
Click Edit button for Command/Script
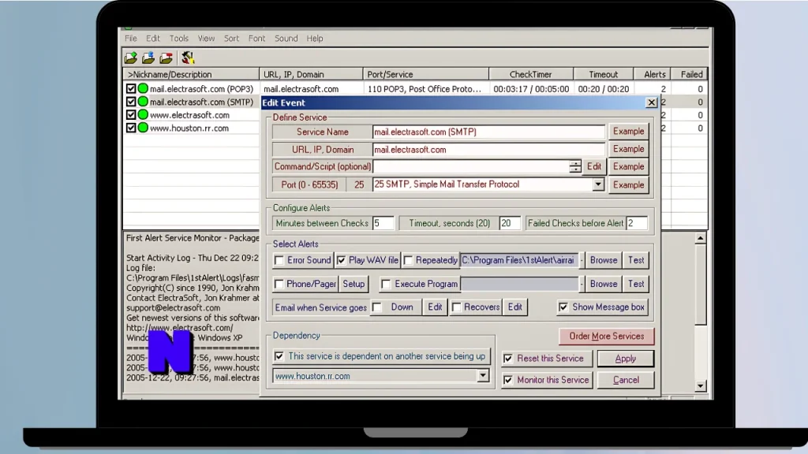tap(593, 166)
